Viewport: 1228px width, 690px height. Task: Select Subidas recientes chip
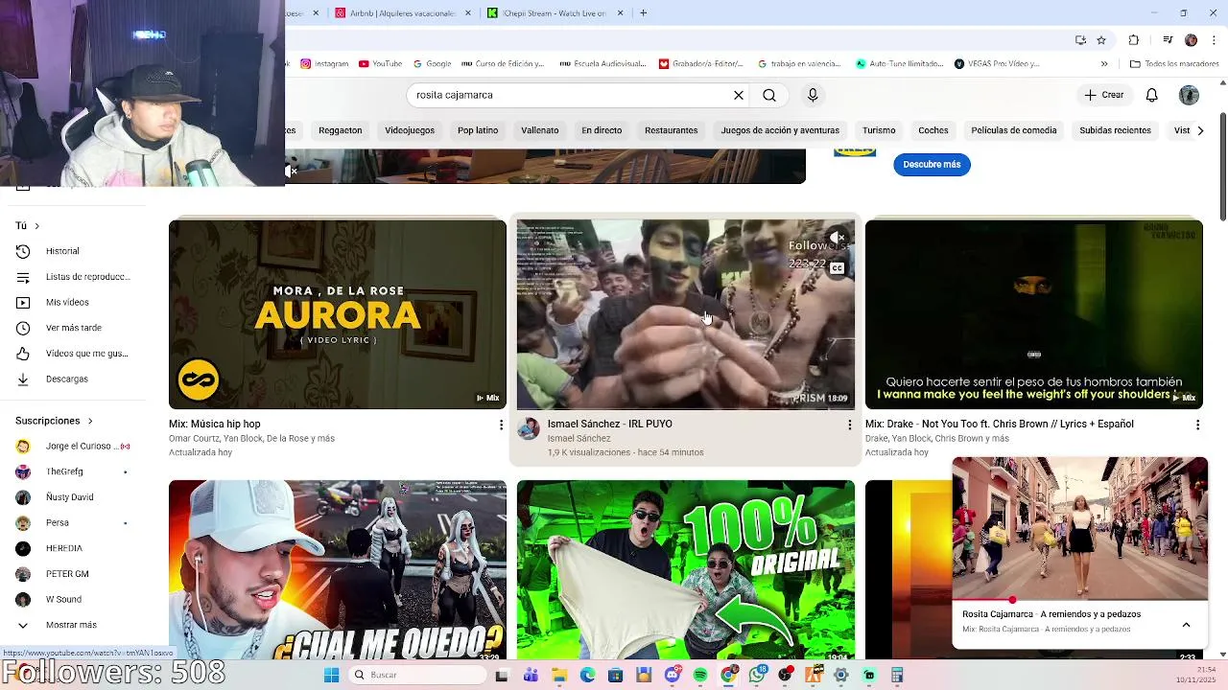pyautogui.click(x=1115, y=130)
